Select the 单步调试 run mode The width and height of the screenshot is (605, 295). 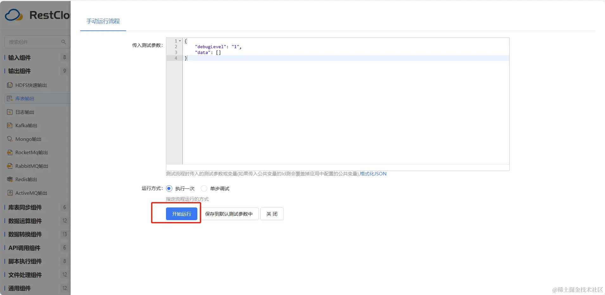point(204,188)
